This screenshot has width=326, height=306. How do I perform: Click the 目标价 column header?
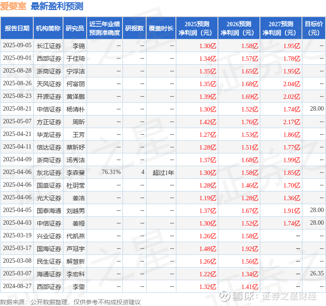(313, 28)
